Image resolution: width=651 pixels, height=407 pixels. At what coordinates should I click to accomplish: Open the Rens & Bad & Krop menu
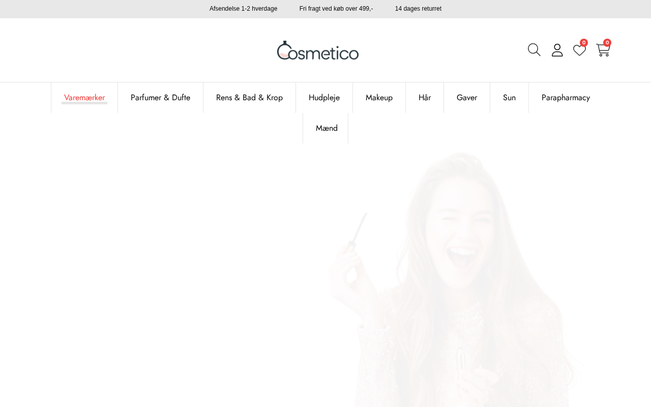pos(249,98)
